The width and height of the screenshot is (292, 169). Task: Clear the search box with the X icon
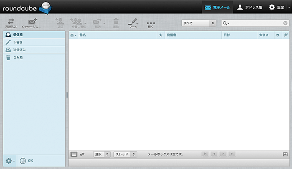coord(285,23)
